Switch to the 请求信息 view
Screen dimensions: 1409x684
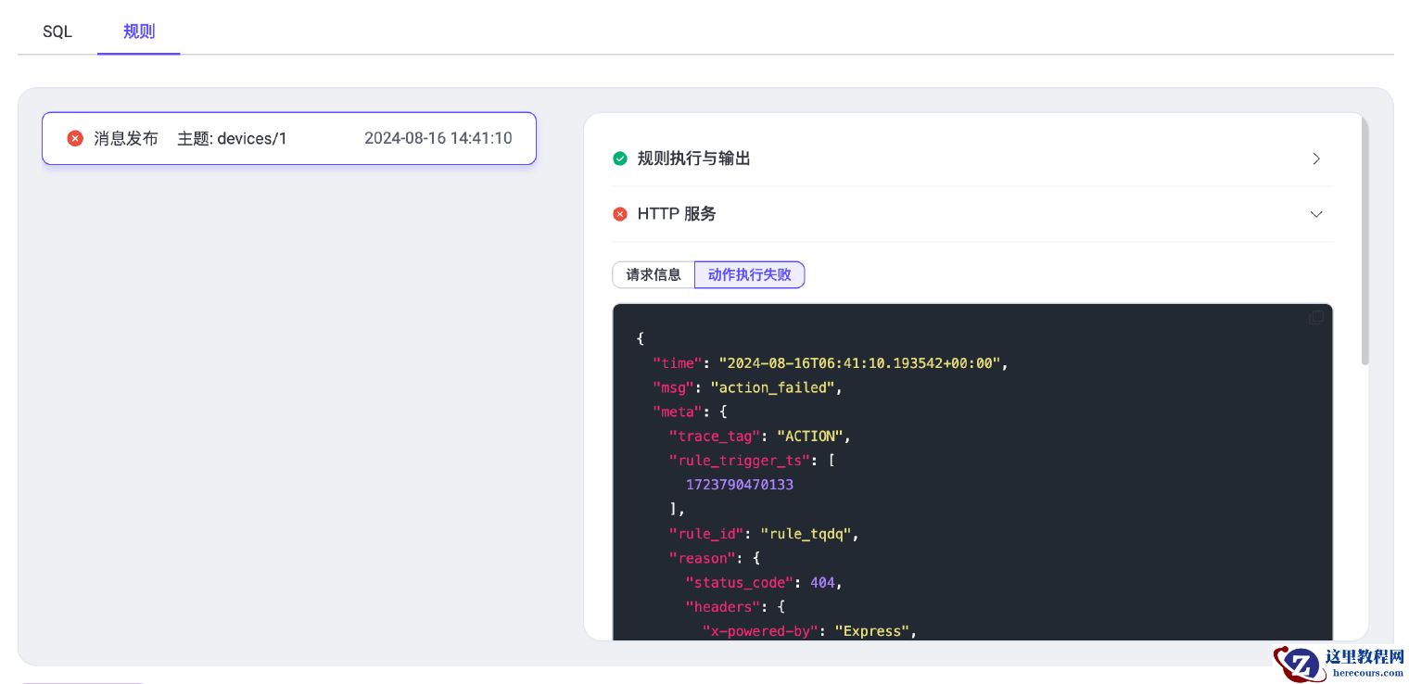(x=654, y=274)
